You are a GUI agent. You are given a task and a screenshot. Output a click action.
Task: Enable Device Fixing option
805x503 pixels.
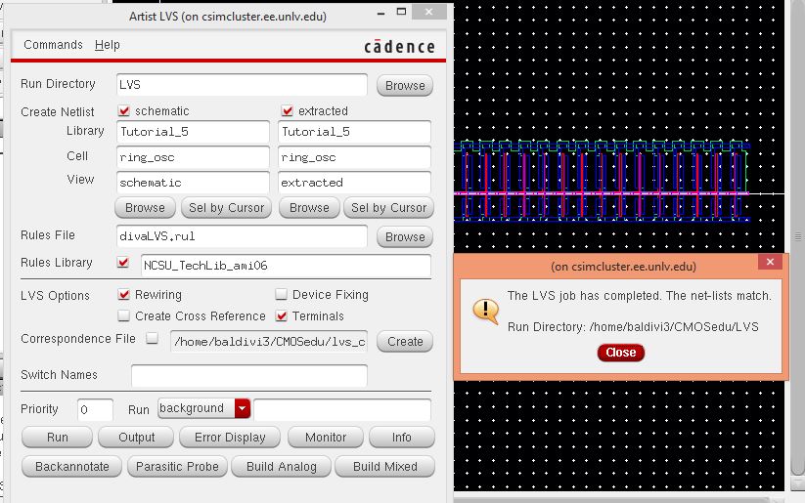click(282, 295)
